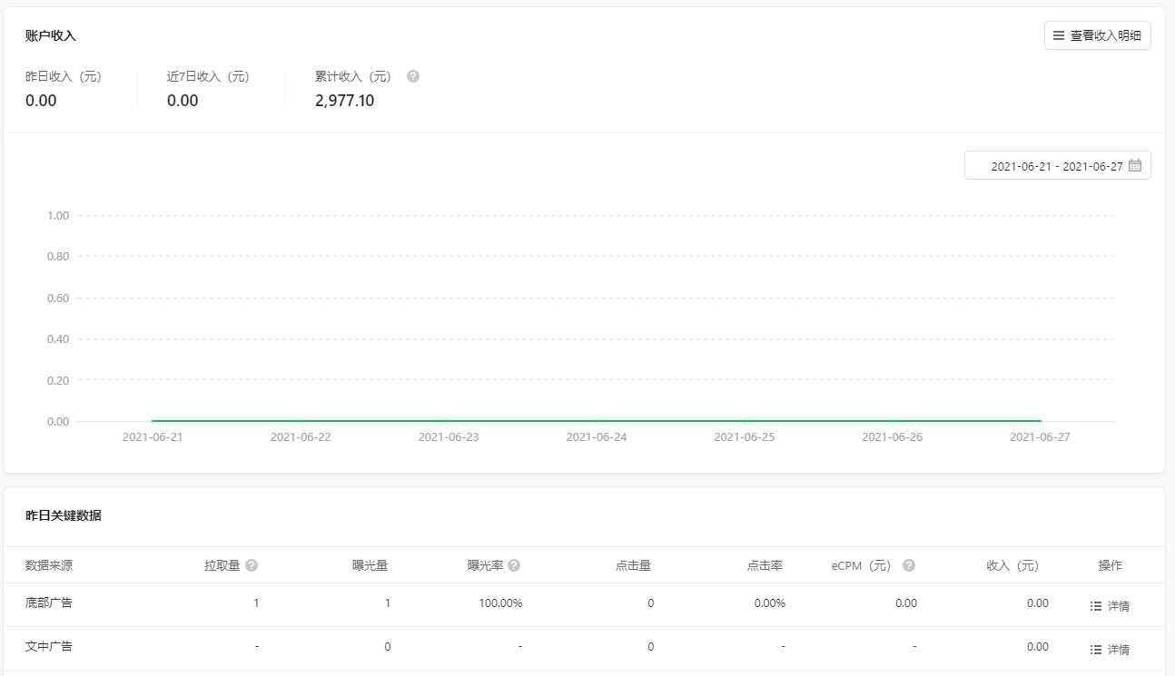The width and height of the screenshot is (1175, 676).
Task: View 详情 for 底部广告
Action: pos(1119,605)
